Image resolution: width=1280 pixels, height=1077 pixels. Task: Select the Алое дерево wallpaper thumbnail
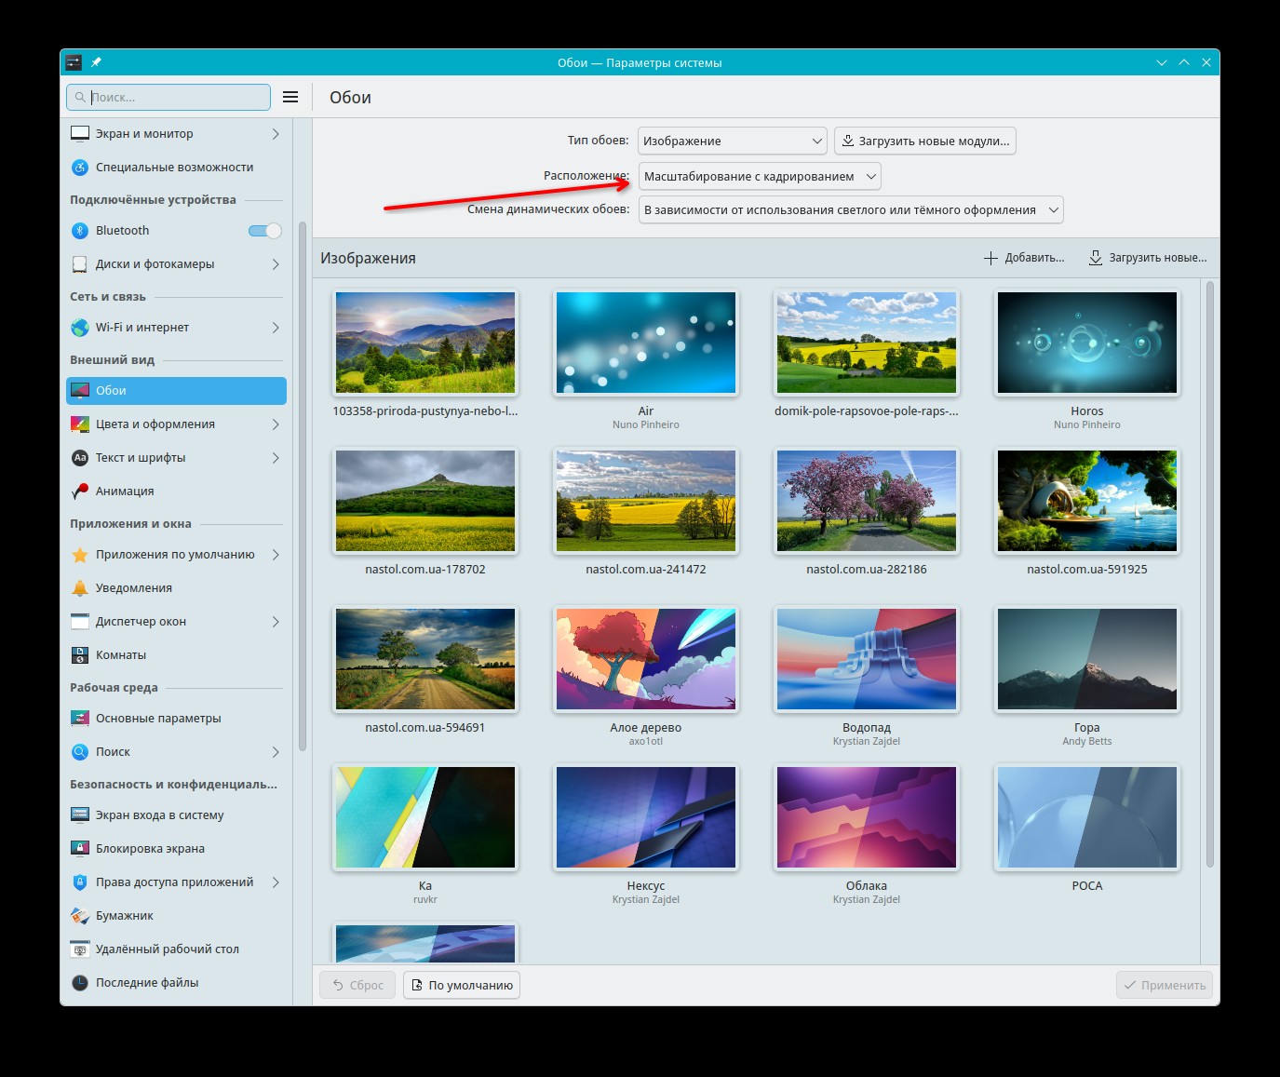[x=646, y=659]
